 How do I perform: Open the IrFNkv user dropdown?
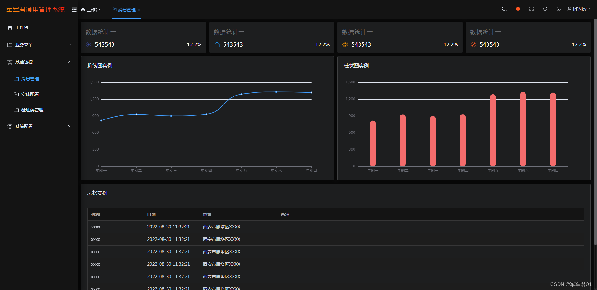(x=580, y=9)
